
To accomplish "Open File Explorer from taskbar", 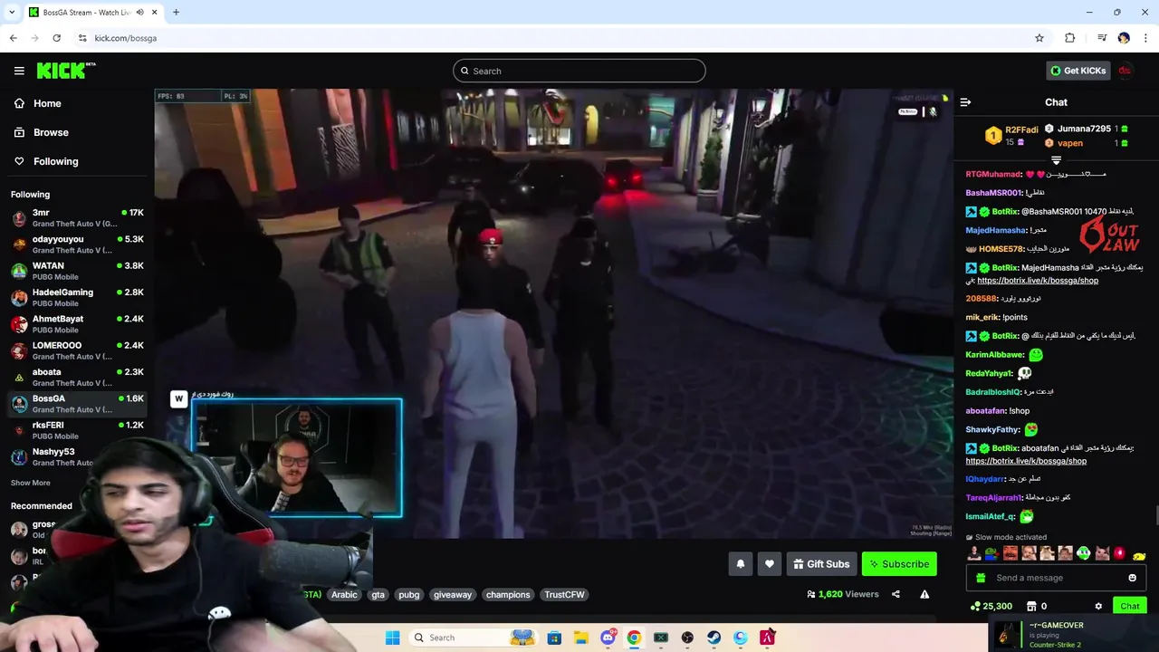I will [580, 638].
